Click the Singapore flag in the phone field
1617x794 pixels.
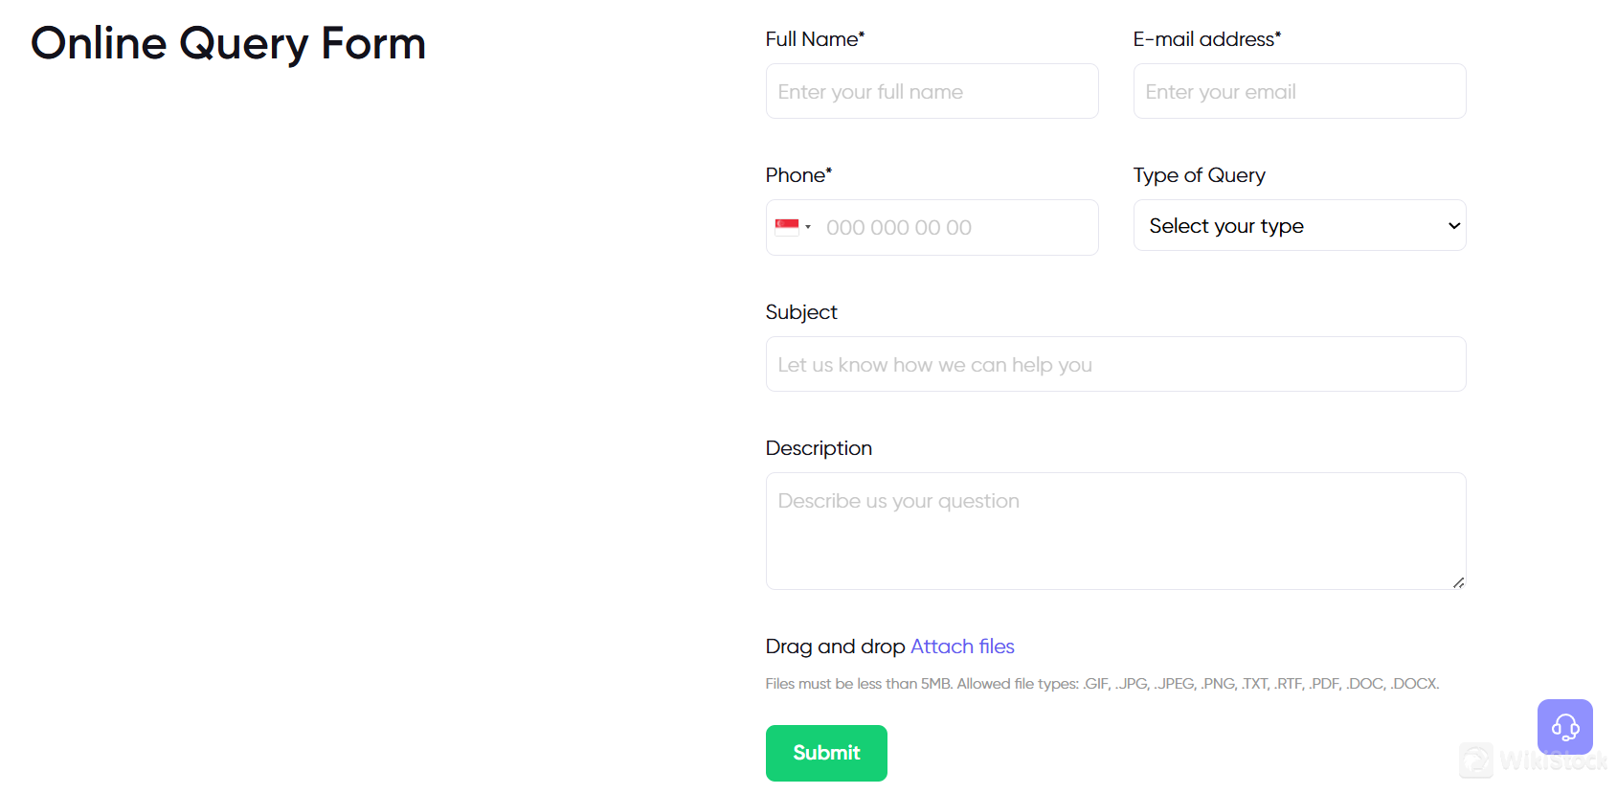787,227
